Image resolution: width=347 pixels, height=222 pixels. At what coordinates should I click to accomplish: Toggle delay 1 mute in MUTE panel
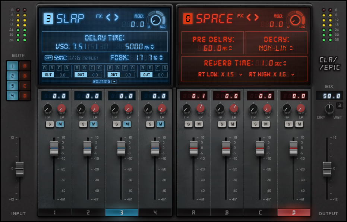pyautogui.click(x=12, y=66)
